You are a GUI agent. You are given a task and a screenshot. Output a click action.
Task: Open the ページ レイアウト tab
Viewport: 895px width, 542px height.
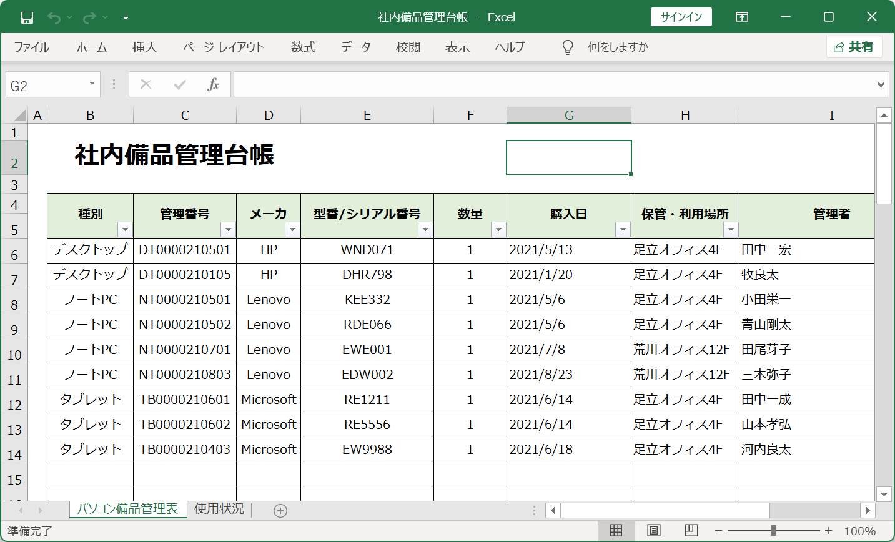coord(224,47)
